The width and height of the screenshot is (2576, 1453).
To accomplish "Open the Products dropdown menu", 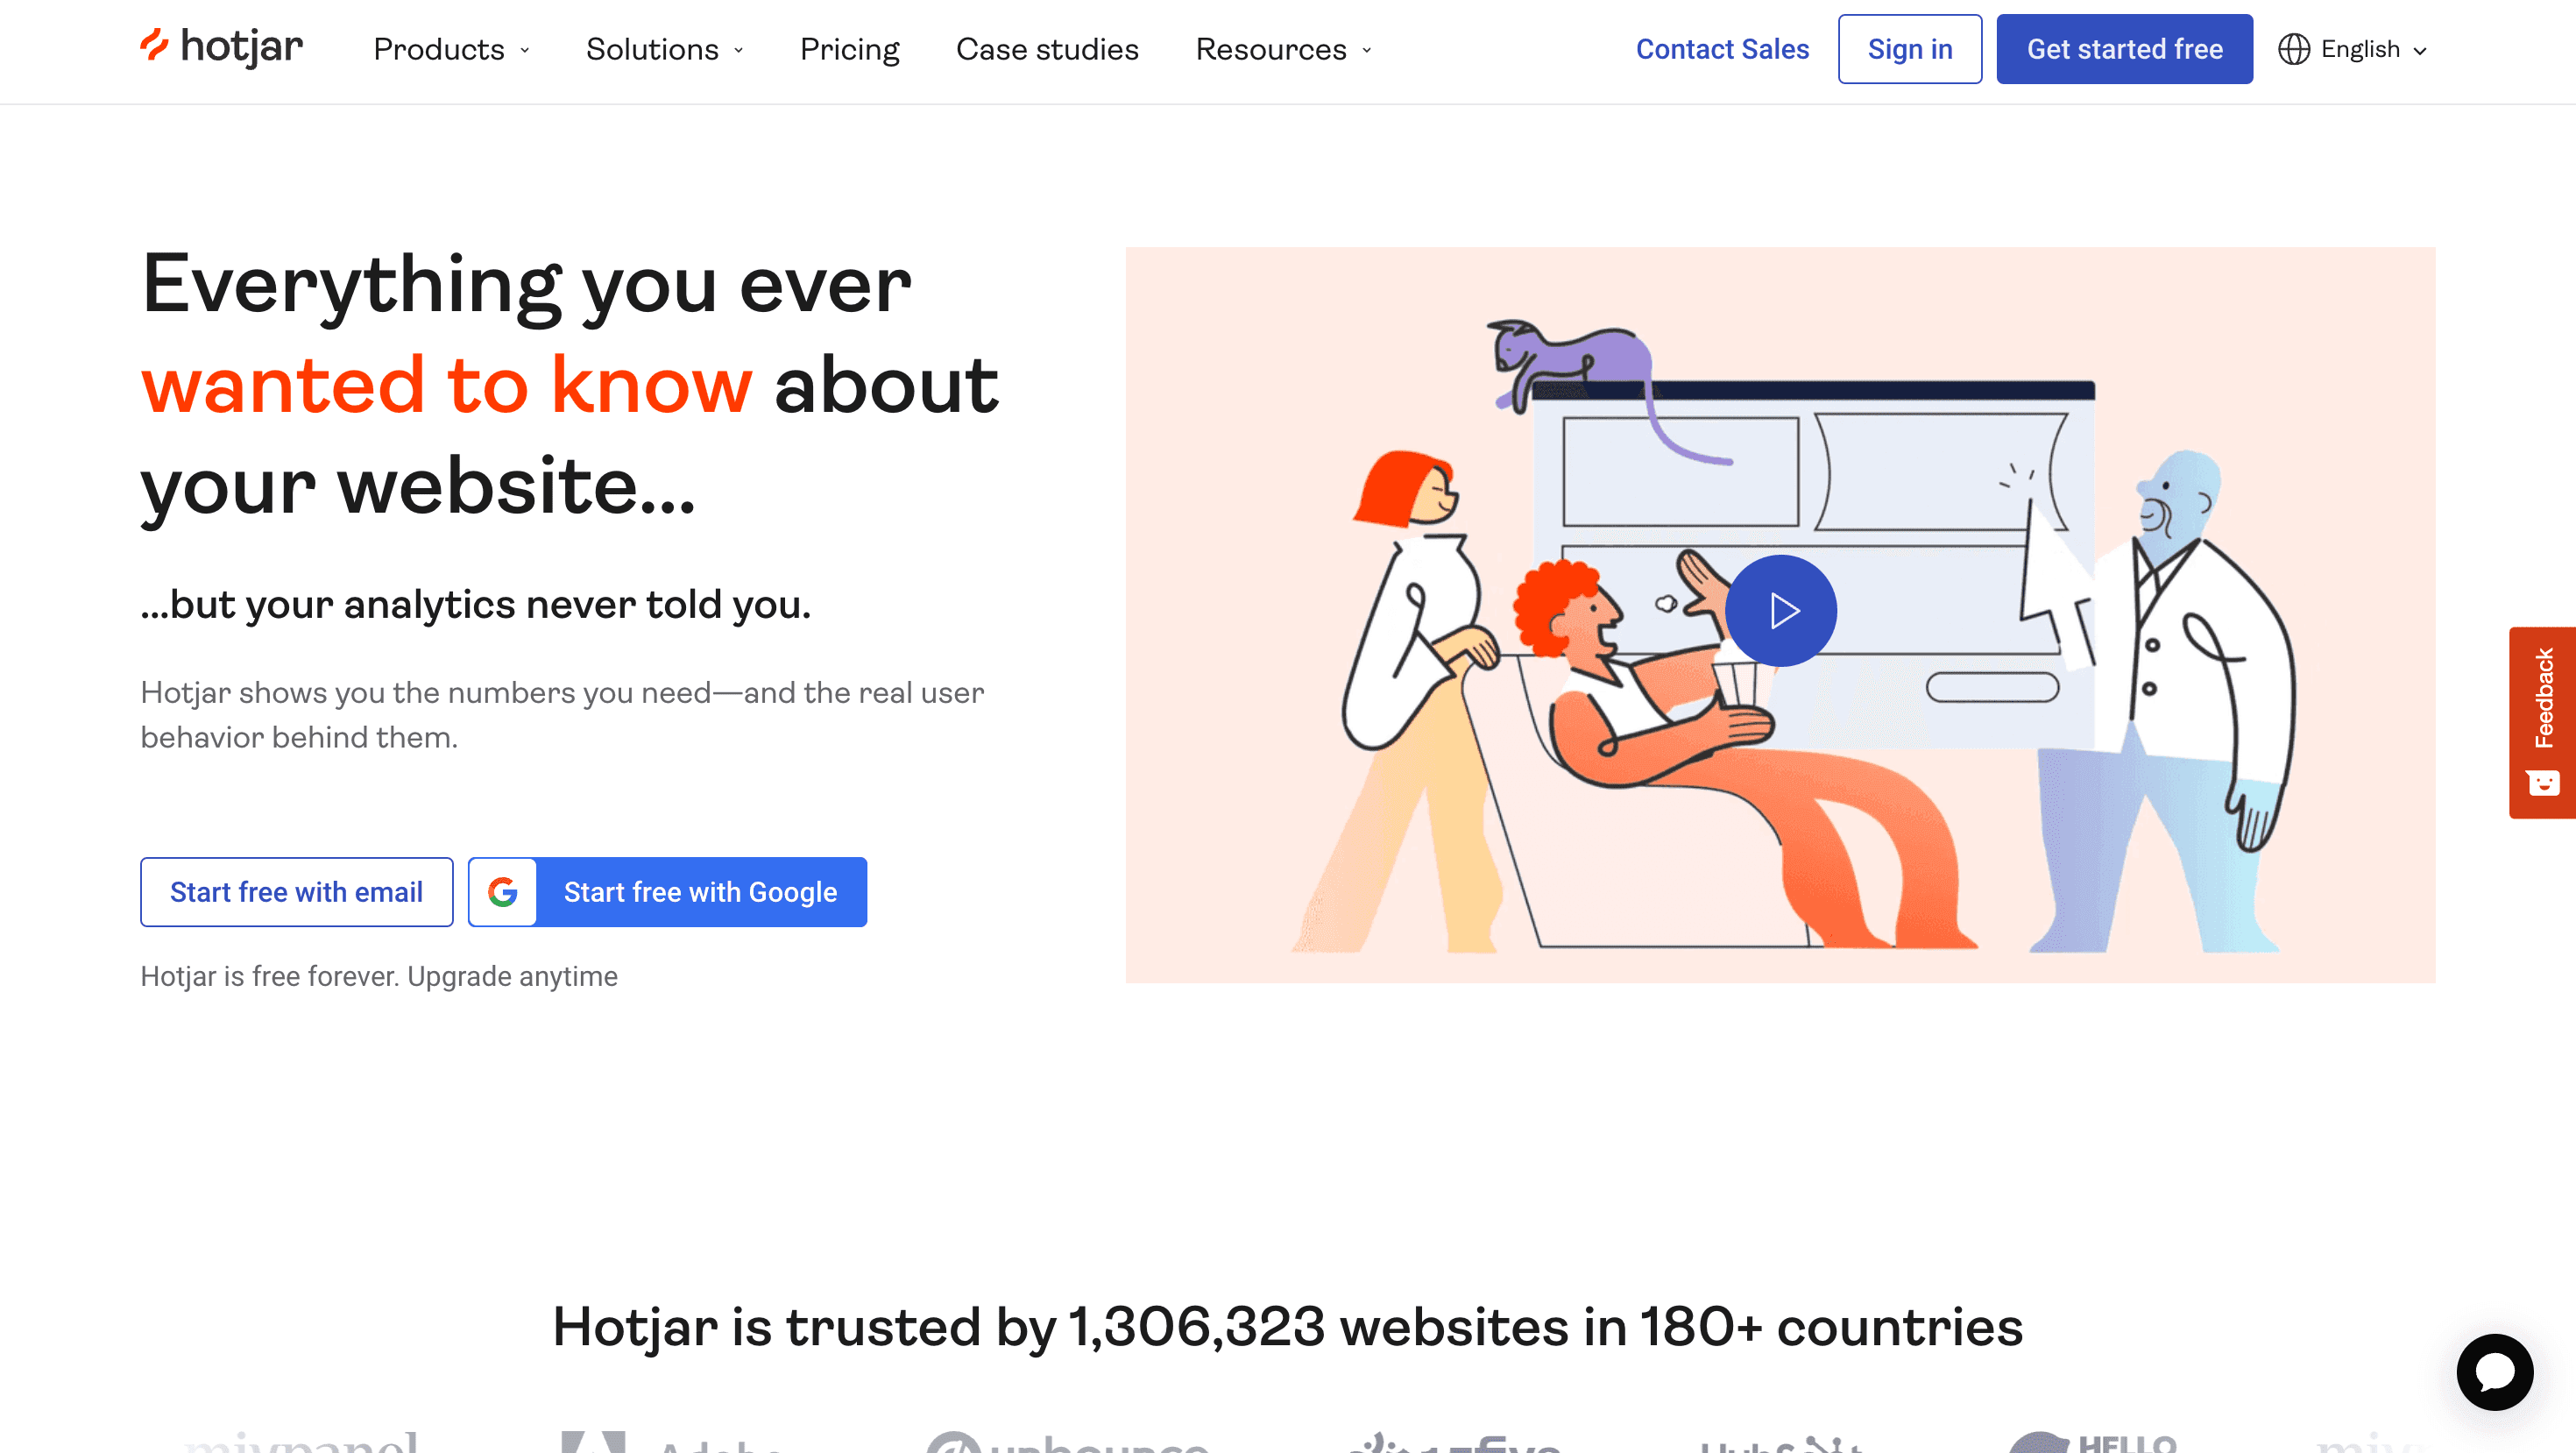I will [451, 49].
